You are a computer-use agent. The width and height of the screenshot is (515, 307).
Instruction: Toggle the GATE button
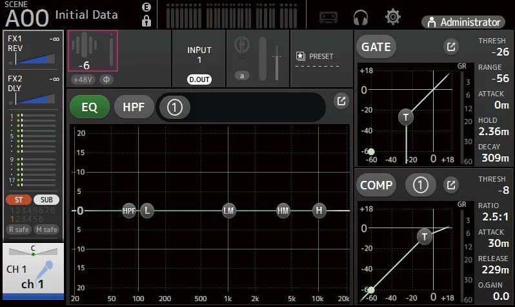point(376,47)
